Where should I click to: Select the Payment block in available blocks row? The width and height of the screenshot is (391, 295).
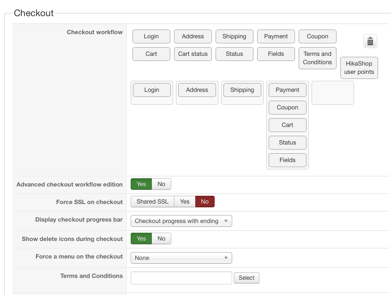276,36
